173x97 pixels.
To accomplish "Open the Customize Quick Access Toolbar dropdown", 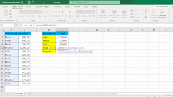I will 44,2.
